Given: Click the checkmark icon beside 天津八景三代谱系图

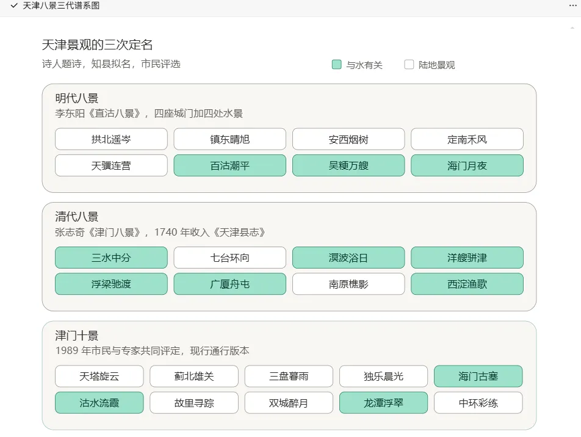Looking at the screenshot, I should 14,5.
